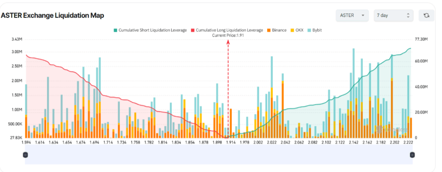This screenshot has width=442, height=172.
Task: Click the Current Price arrow marker
Action: click(228, 42)
